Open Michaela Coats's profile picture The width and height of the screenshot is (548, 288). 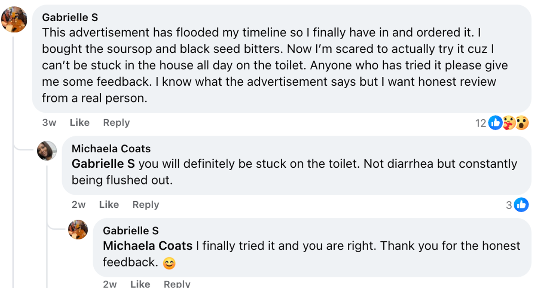click(47, 151)
